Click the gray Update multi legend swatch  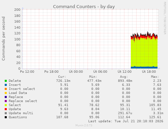click(x=6, y=113)
